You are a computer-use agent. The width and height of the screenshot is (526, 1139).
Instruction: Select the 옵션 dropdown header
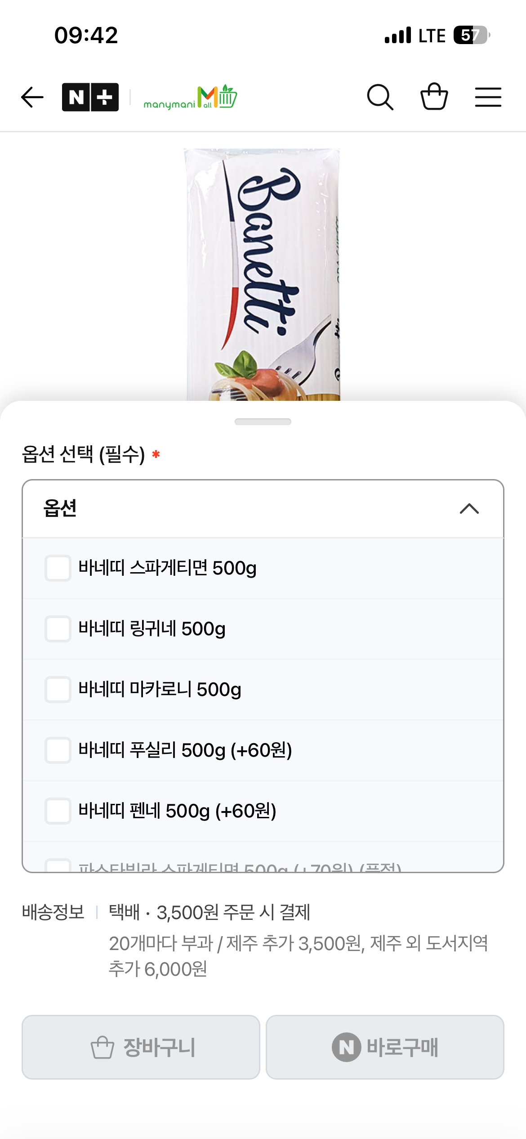click(x=263, y=509)
